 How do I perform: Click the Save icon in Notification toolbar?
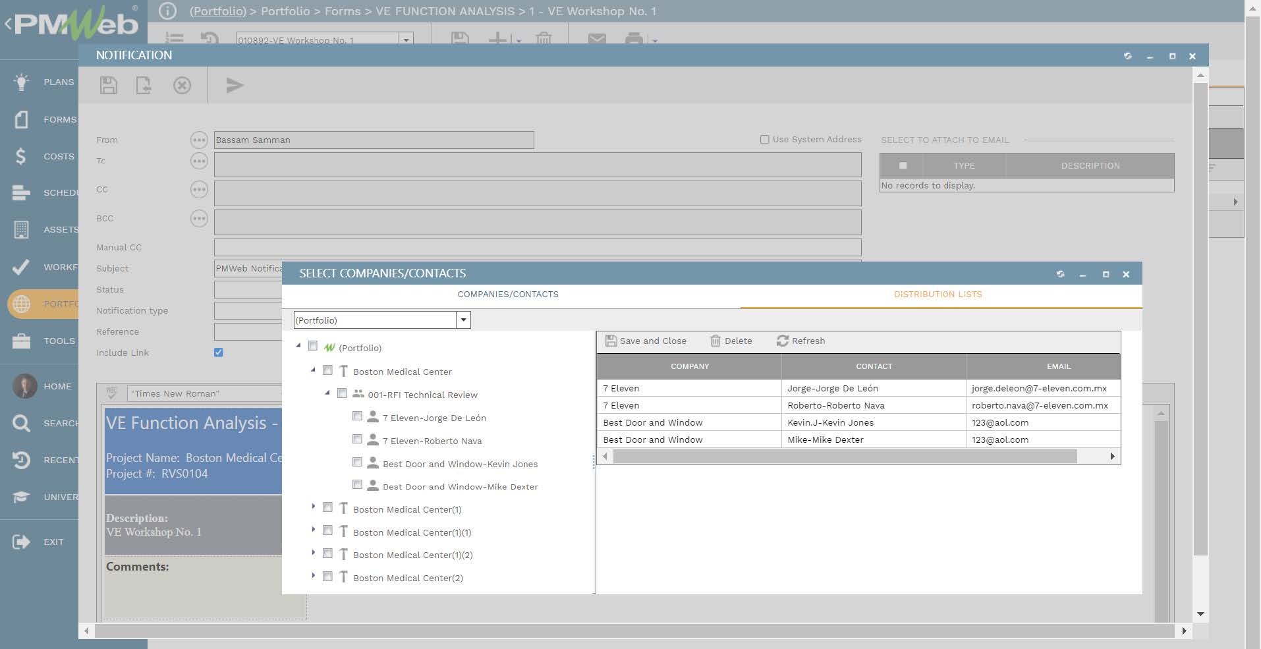click(108, 86)
